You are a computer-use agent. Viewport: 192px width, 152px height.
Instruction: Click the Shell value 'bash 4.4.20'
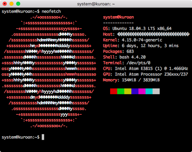(x=132, y=57)
